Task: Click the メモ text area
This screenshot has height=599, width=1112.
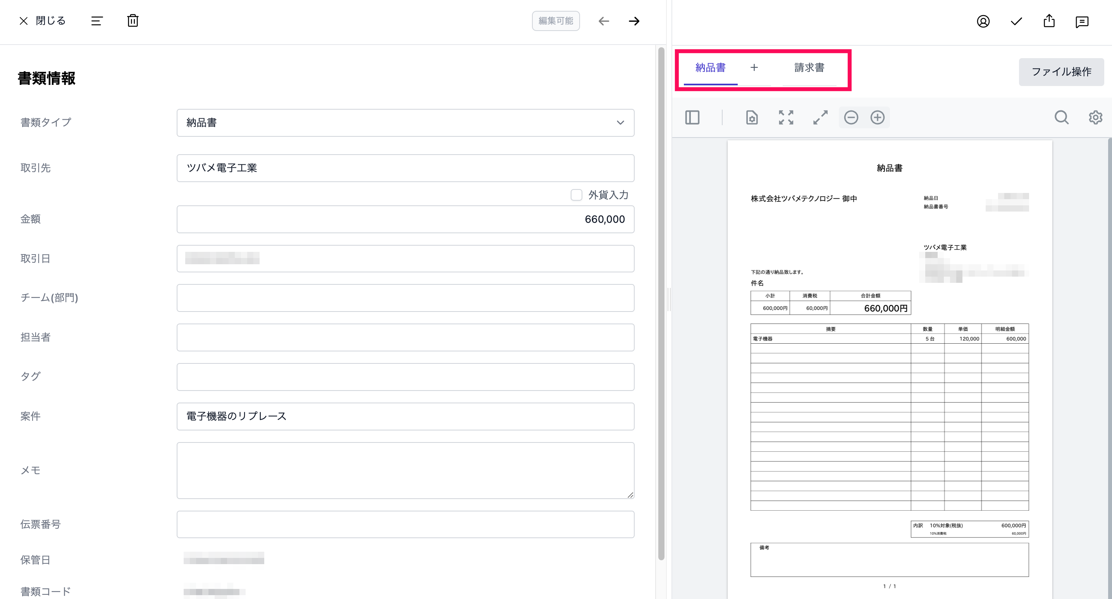Action: pos(405,470)
